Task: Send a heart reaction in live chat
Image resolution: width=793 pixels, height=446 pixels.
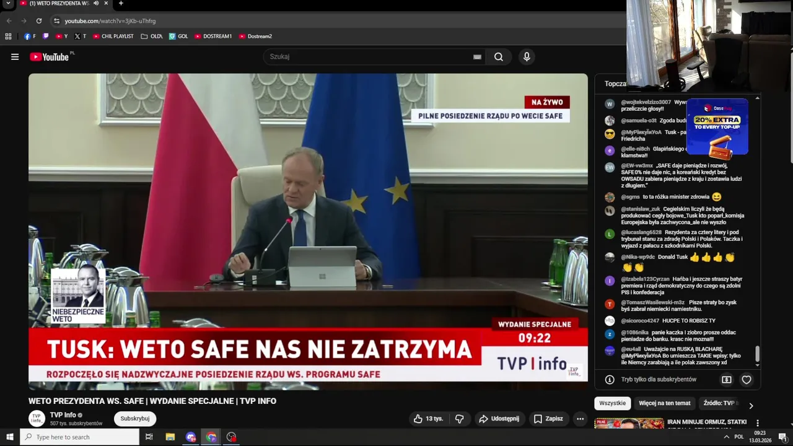Action: [x=747, y=380]
